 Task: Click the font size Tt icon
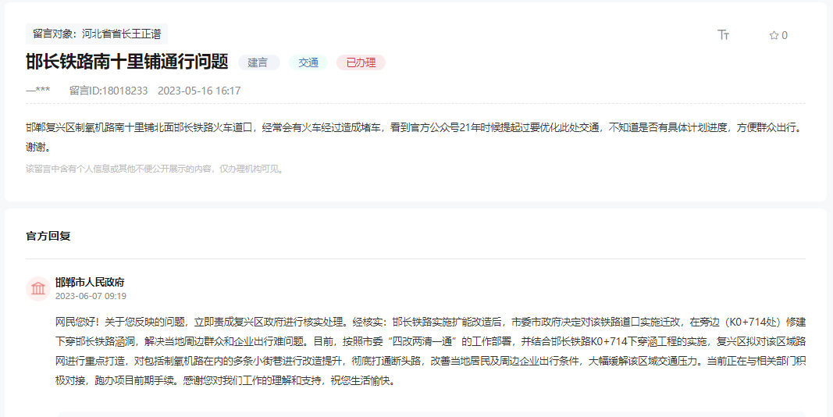tap(724, 35)
